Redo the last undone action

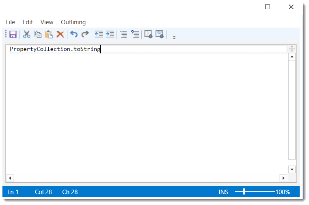click(x=85, y=34)
